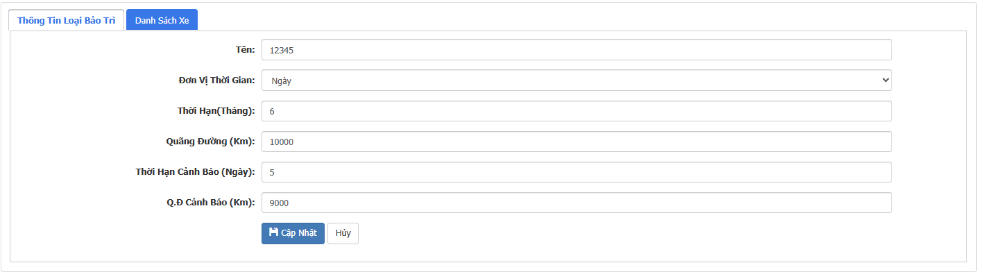Image resolution: width=983 pixels, height=272 pixels.
Task: Click the 'Thời Hạn Cảnh Báo (Ngày):' label
Action: pos(196,172)
